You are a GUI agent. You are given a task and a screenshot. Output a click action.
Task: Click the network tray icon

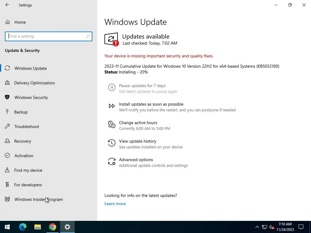click(x=265, y=227)
